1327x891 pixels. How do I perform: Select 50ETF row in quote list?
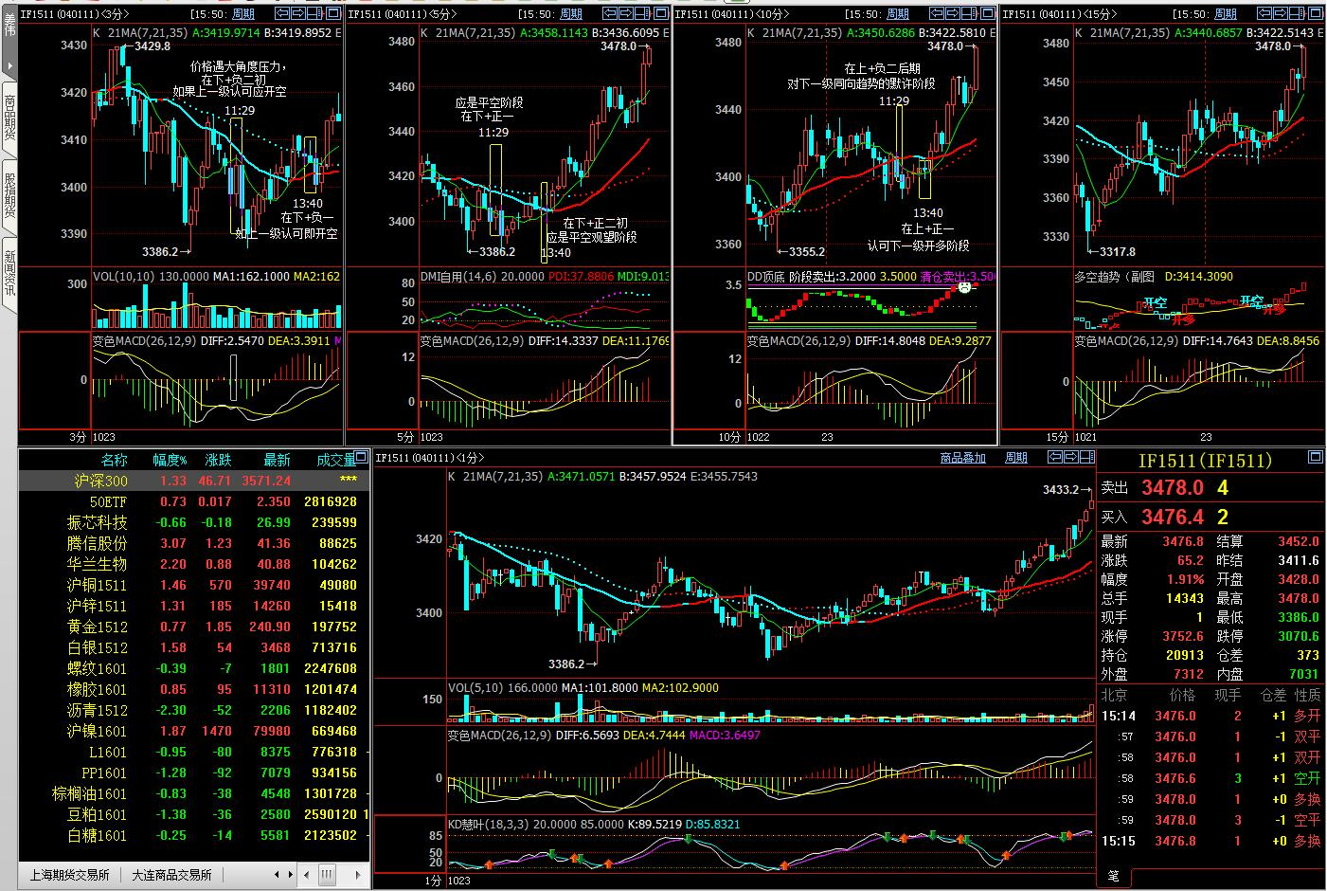tap(194, 501)
